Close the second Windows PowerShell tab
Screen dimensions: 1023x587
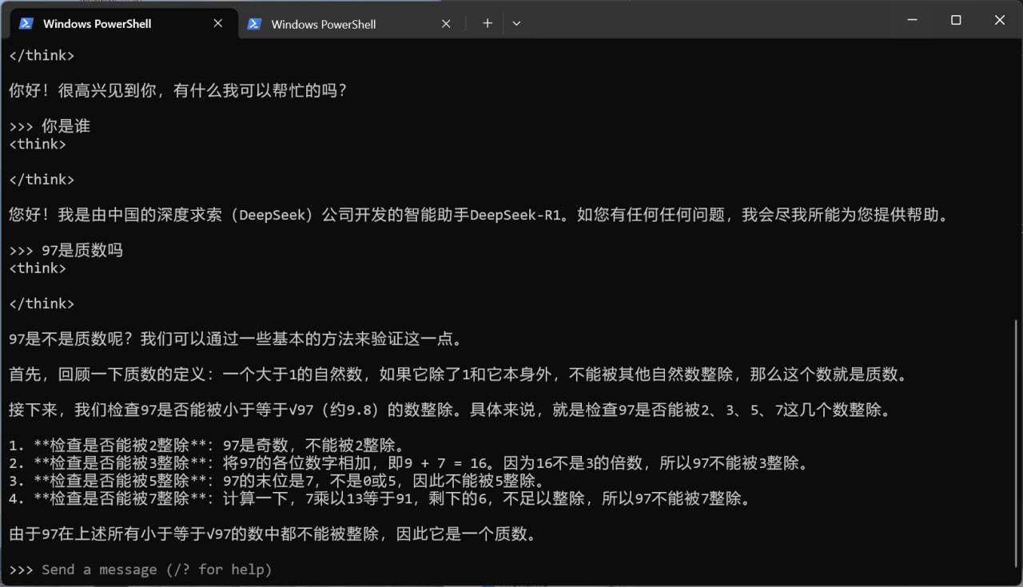click(446, 23)
